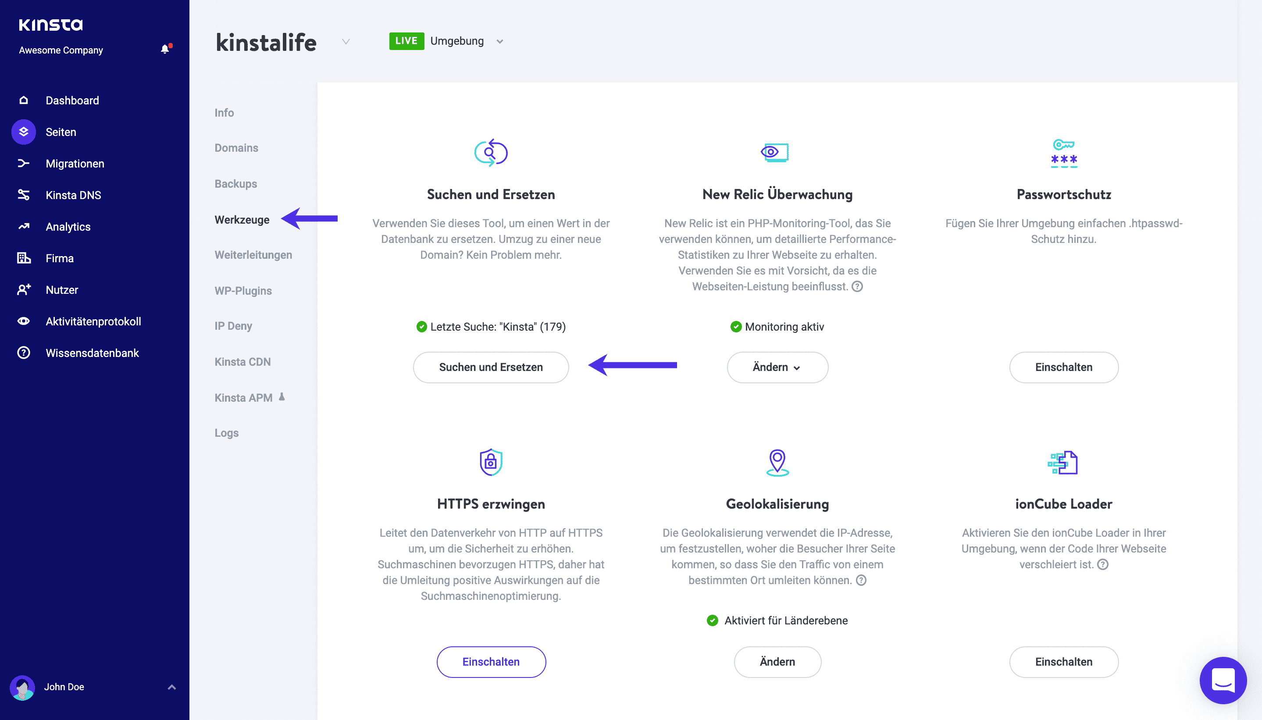Enable Passwortschutz by clicking Einschalten
Image resolution: width=1262 pixels, height=720 pixels.
(1063, 367)
